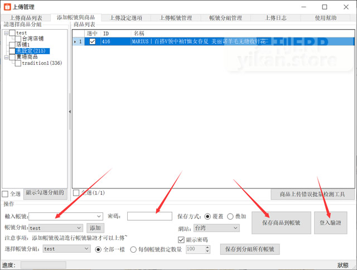Choose 每個帳號指定數量 radio option
The width and height of the screenshot is (357, 270).
[x=133, y=249]
